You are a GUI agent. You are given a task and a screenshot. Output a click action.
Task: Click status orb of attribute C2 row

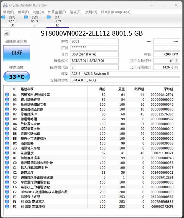7,172
